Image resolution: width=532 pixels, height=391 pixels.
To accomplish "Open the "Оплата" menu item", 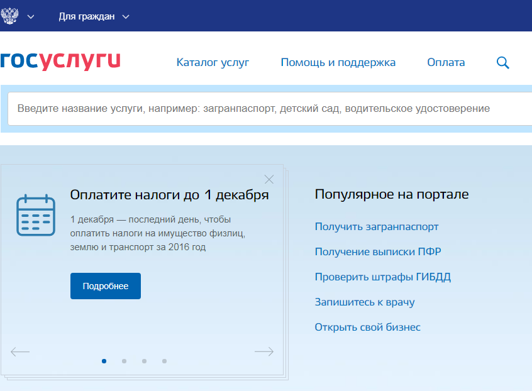I will click(446, 62).
